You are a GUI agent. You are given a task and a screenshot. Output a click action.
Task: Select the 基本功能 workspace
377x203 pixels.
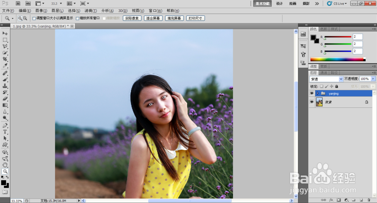[x=262, y=3]
